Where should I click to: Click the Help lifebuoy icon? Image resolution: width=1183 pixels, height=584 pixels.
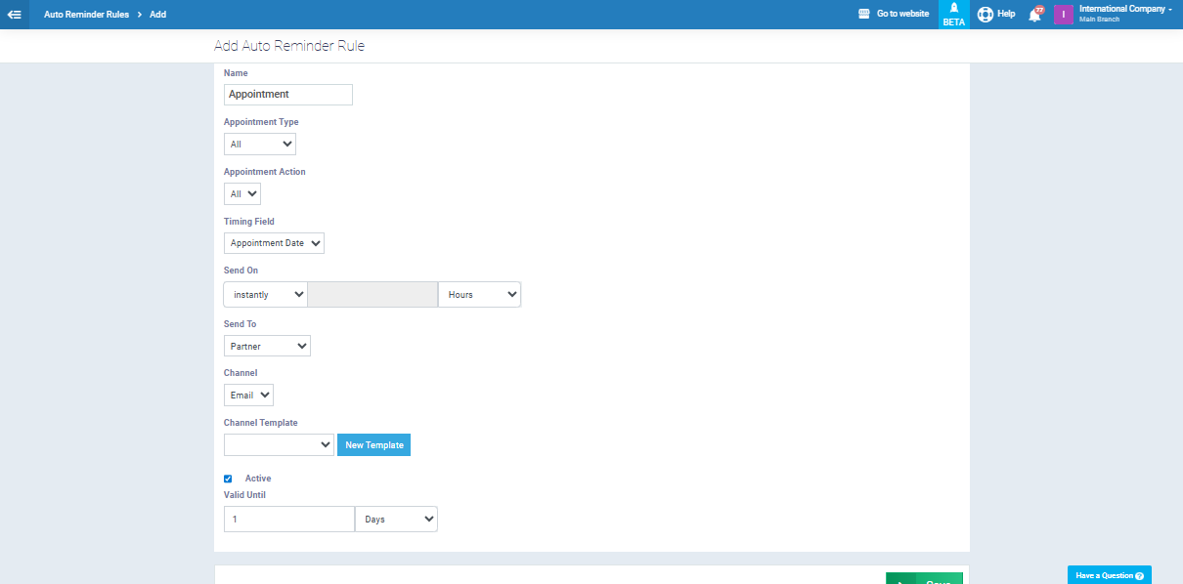[986, 15]
